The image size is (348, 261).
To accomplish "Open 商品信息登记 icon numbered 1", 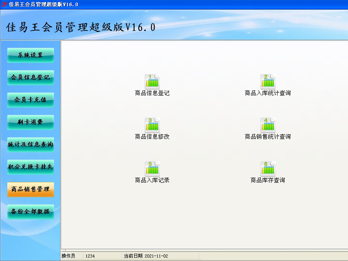I will 152,81.
